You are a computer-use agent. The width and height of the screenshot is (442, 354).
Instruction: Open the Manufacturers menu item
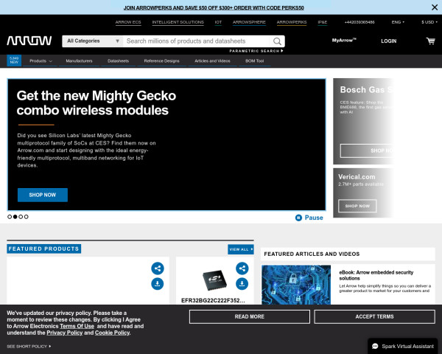tap(79, 61)
